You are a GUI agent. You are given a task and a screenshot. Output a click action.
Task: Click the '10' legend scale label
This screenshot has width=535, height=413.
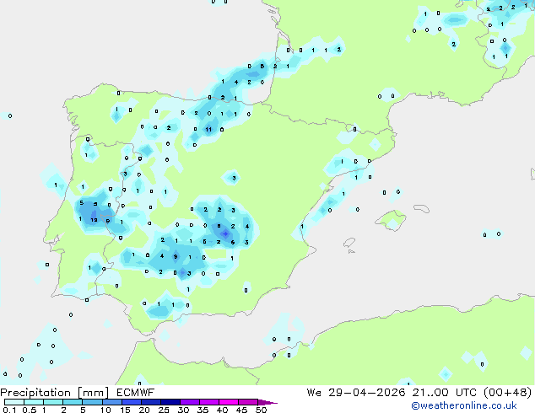point(105,410)
